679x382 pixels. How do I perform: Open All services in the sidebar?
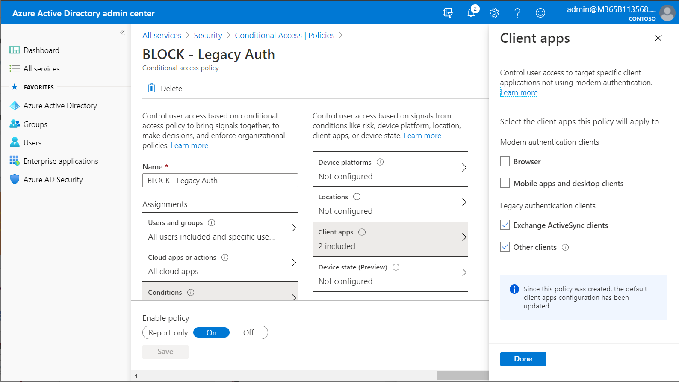point(41,68)
